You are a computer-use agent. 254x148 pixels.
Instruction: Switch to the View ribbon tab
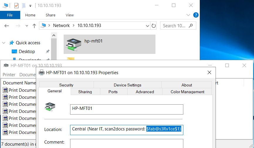pos(70,15)
